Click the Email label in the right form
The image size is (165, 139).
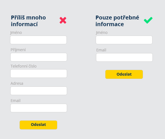point(101,50)
